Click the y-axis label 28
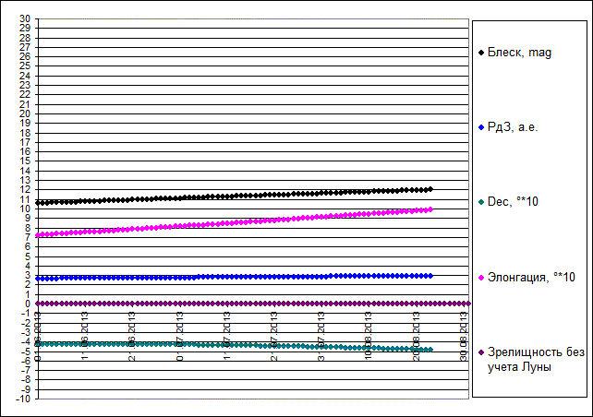 [x=25, y=38]
